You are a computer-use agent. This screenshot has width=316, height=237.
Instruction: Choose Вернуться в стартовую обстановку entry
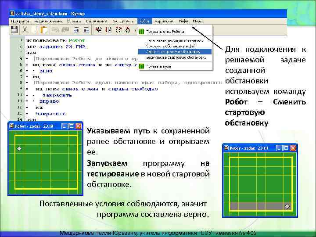pos(175,57)
